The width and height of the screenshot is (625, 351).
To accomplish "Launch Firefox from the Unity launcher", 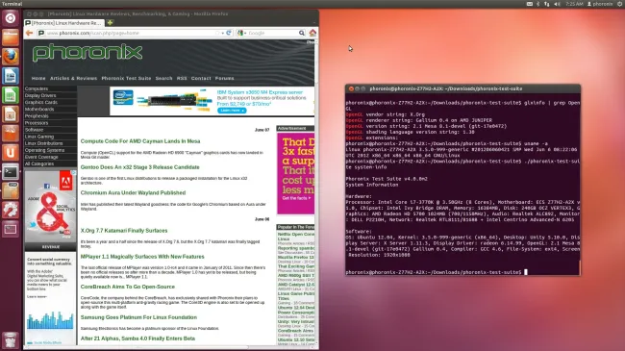I will [11, 56].
